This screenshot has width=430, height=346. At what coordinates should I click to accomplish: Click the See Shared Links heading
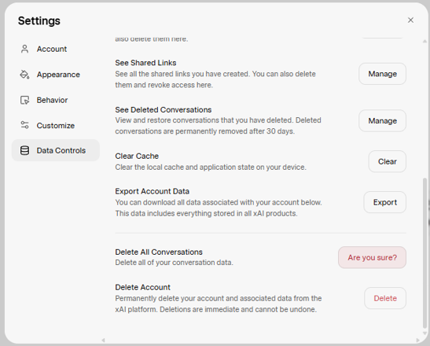pyautogui.click(x=145, y=63)
